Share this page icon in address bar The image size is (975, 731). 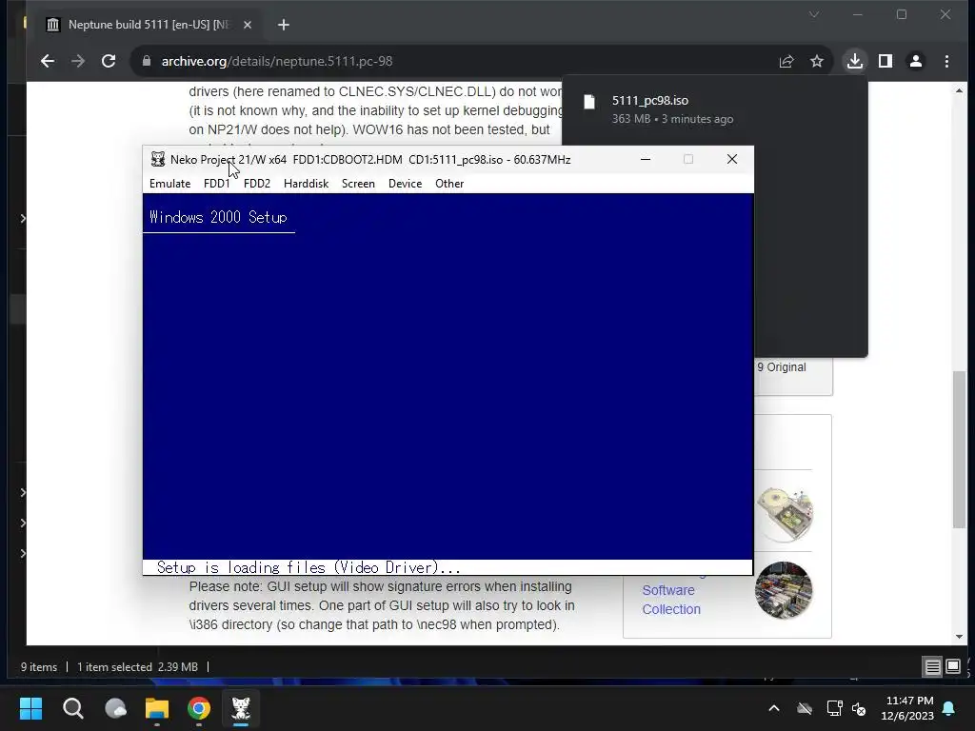(786, 61)
